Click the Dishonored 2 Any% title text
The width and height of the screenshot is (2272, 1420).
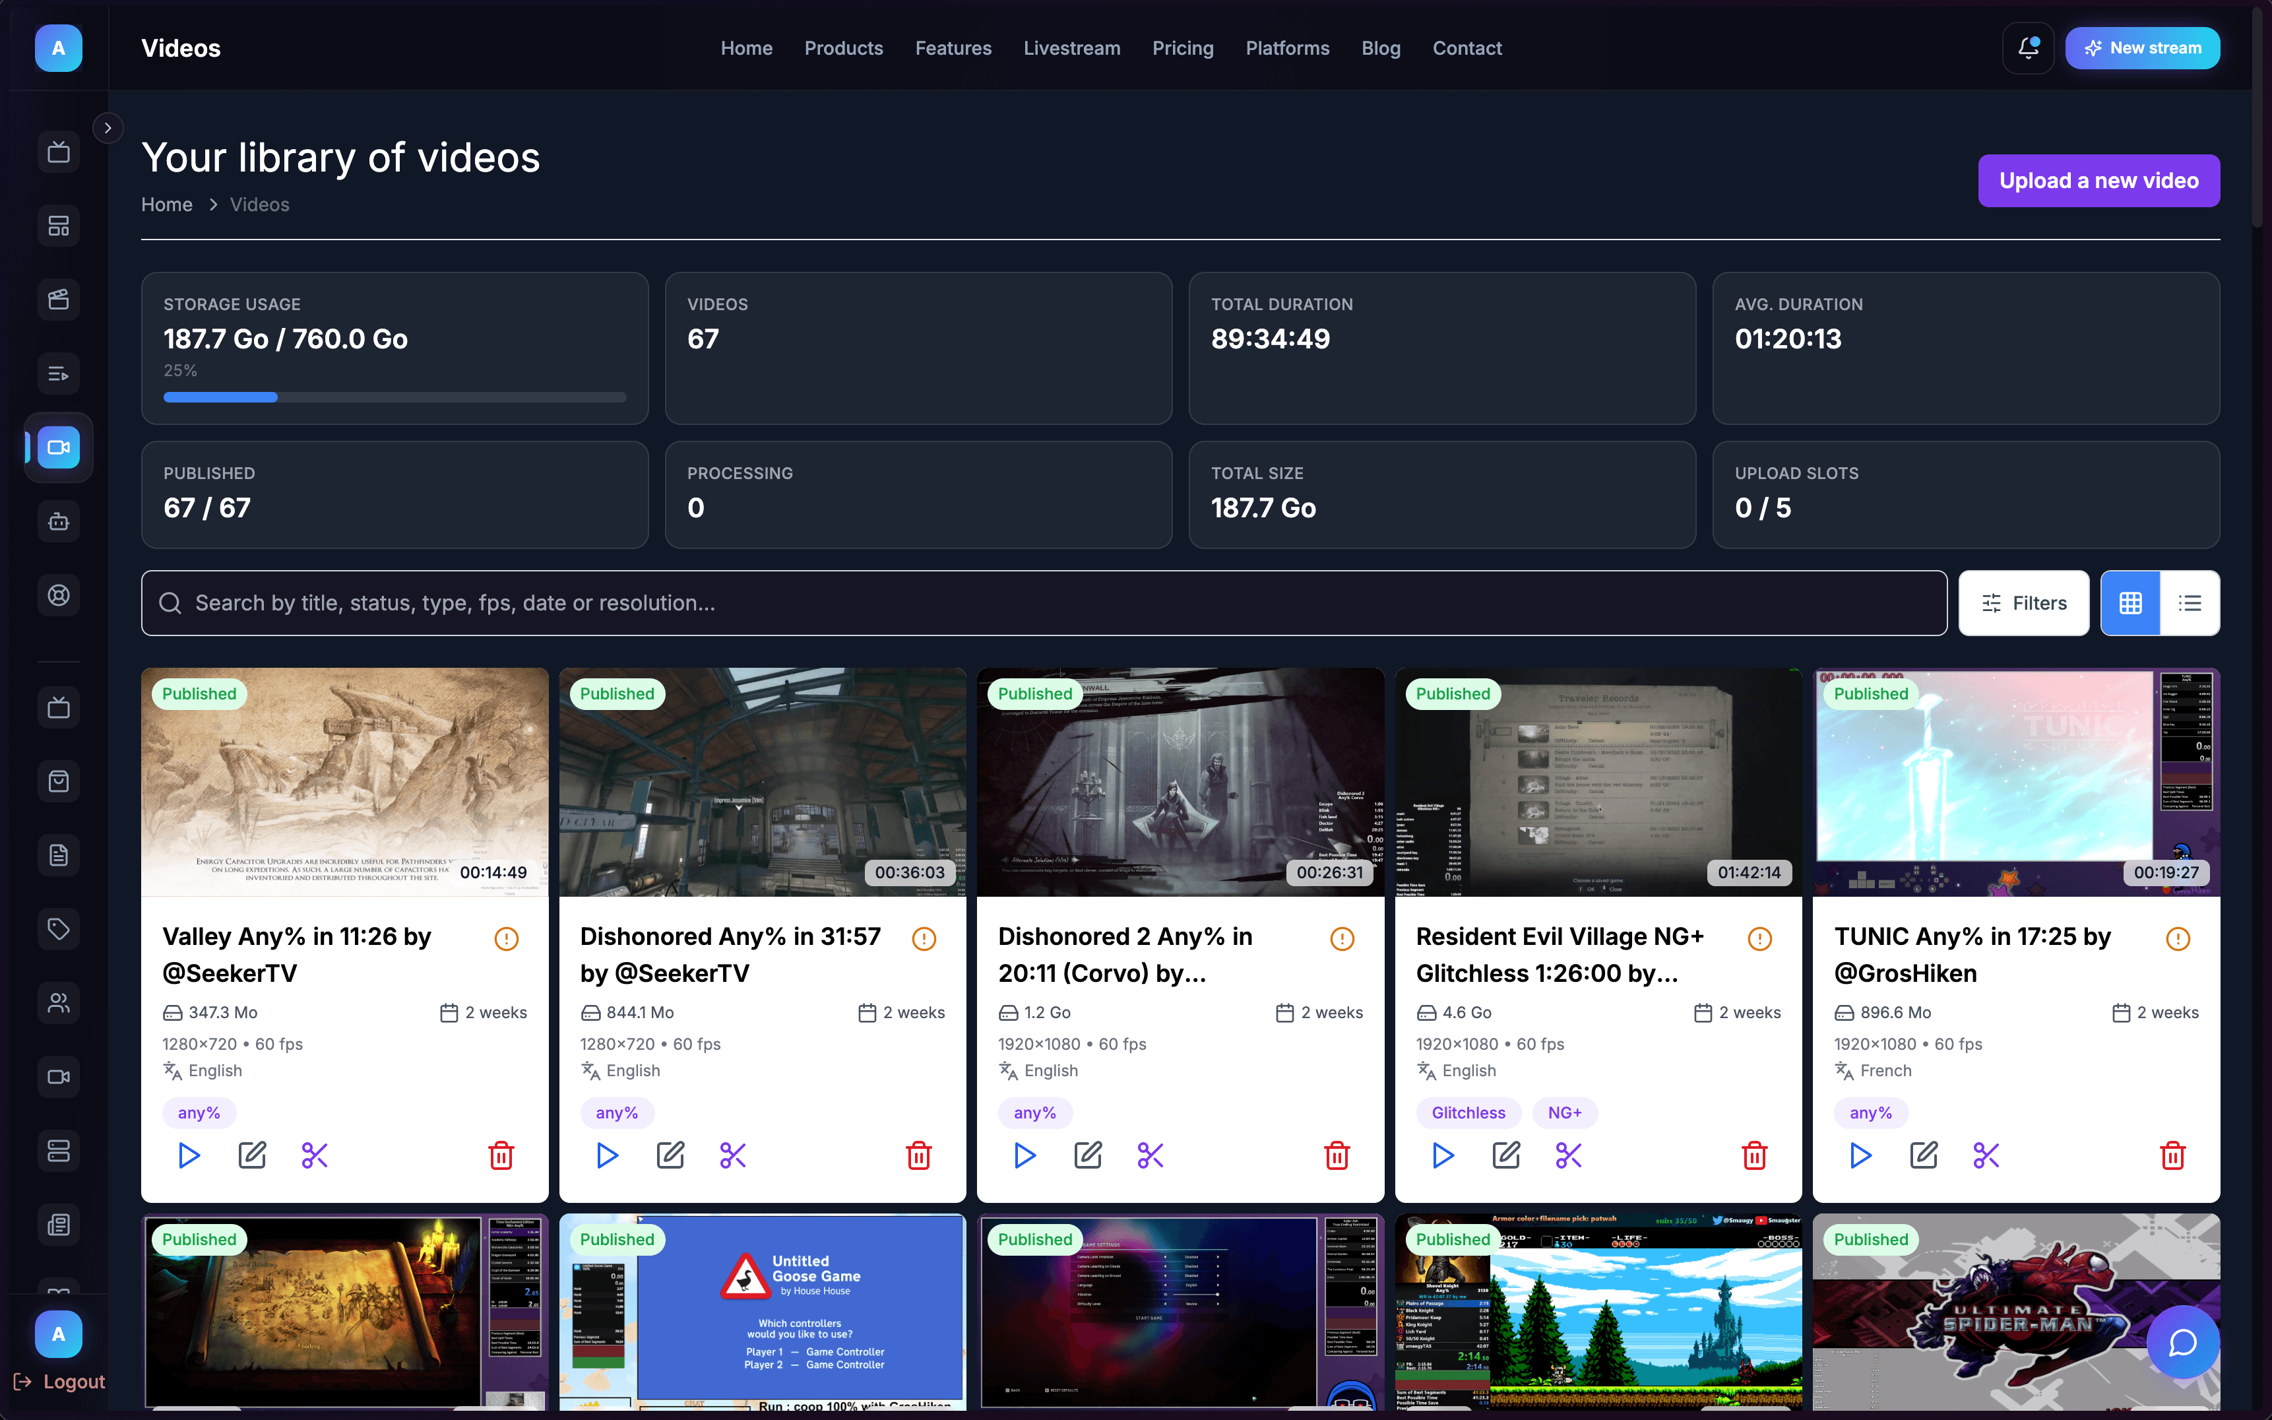(1125, 954)
